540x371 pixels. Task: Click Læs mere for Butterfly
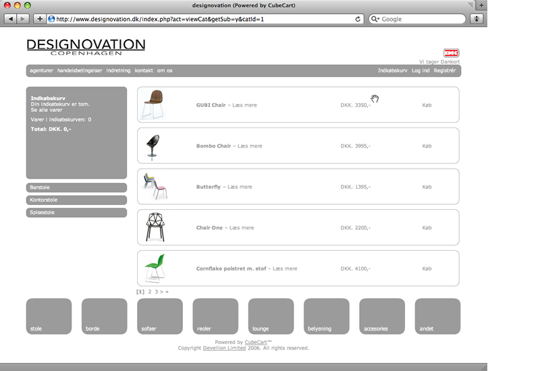(x=240, y=188)
